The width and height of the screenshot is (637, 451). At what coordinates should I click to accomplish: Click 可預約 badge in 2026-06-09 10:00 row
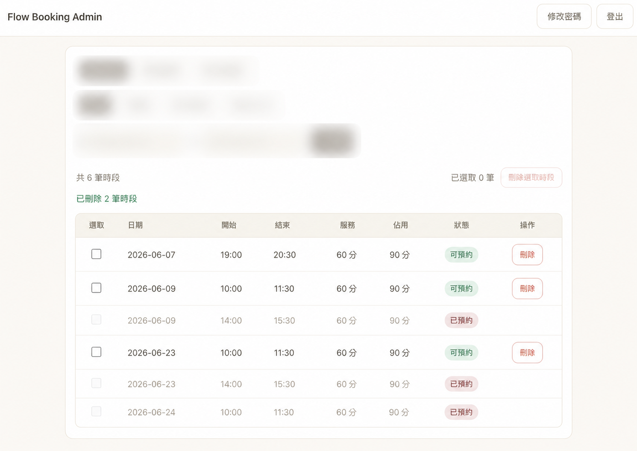(x=461, y=289)
